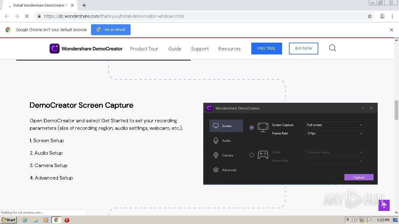Screen dimensions: 399x224
Task: Select the Screen Capture radio button
Action: (x=252, y=128)
